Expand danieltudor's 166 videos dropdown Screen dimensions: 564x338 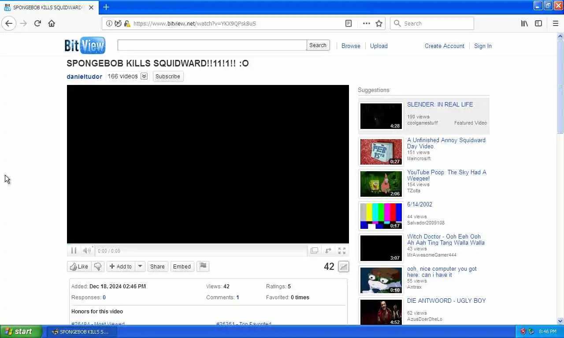144,76
